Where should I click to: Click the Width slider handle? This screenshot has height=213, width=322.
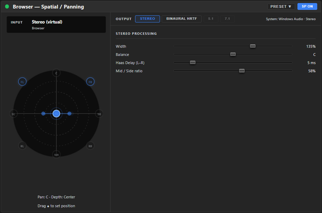coord(253,46)
